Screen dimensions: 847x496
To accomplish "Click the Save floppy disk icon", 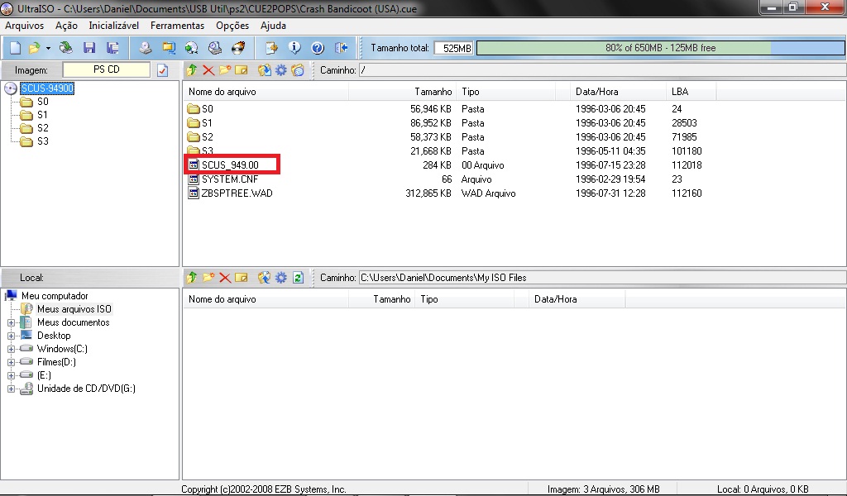I will 89,48.
